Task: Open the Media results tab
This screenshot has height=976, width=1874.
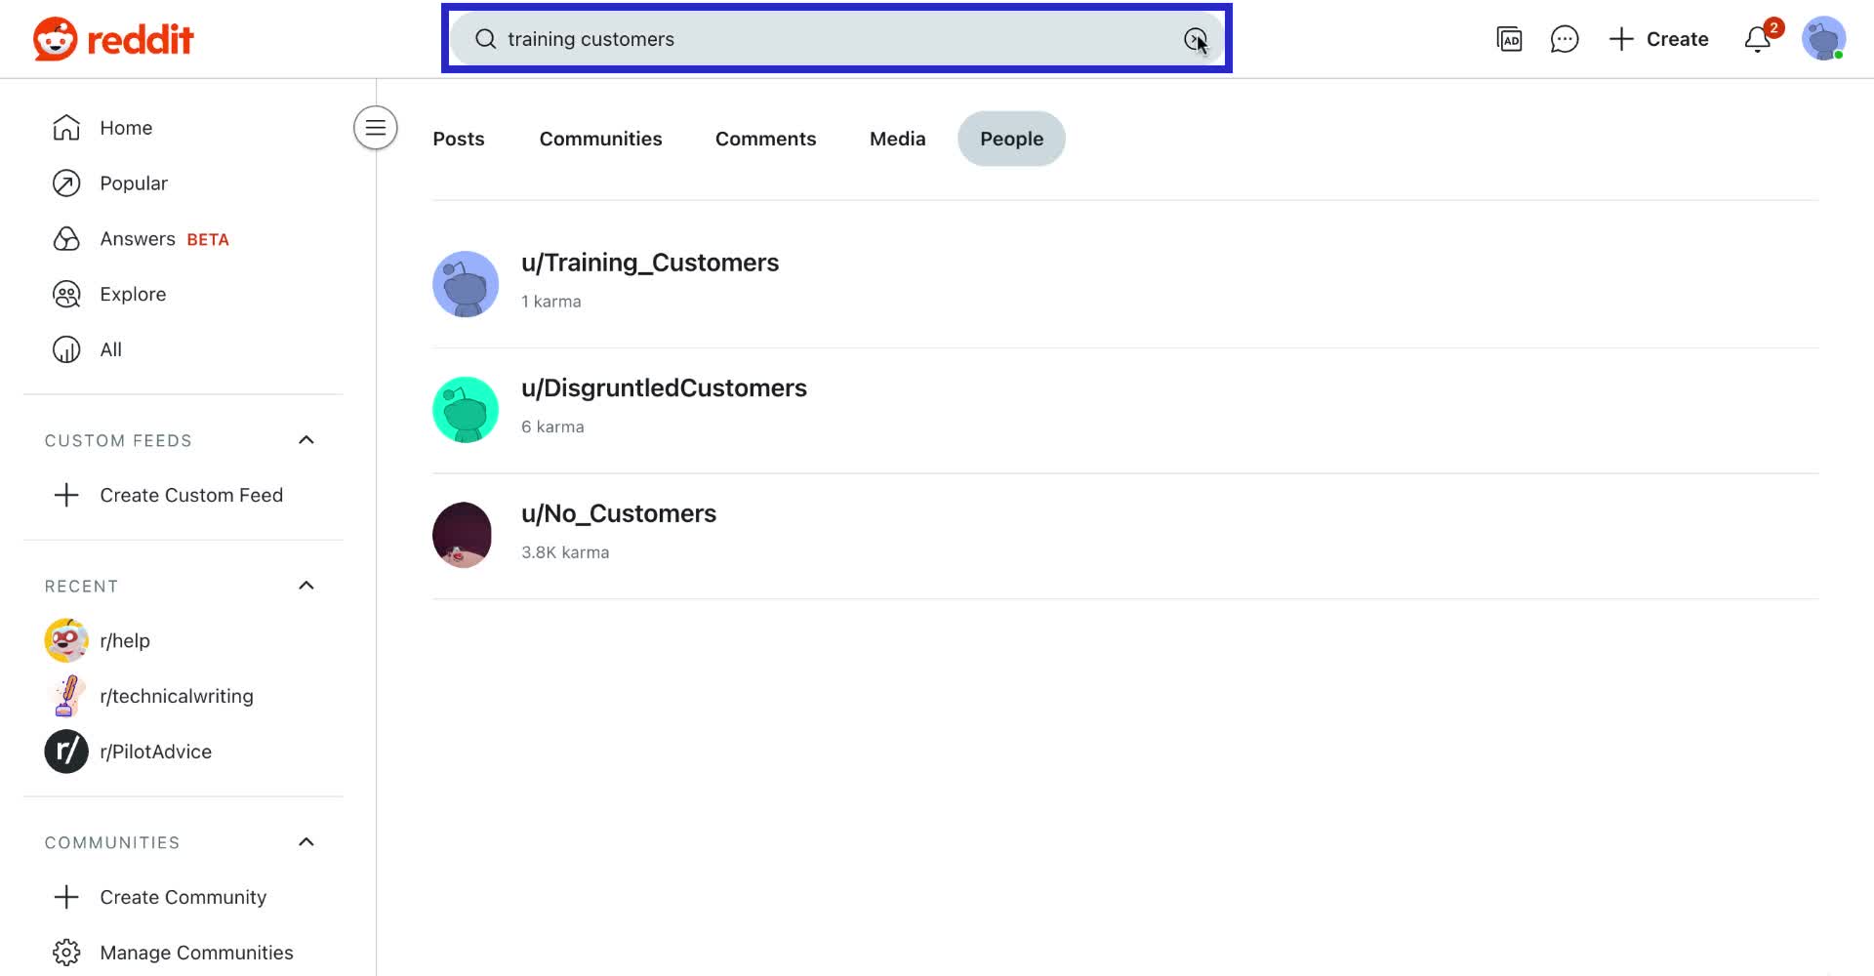Action: pyautogui.click(x=896, y=139)
